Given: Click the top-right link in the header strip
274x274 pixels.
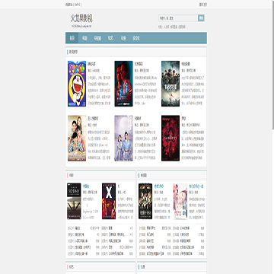Looking at the screenshot, I should pos(203,5).
